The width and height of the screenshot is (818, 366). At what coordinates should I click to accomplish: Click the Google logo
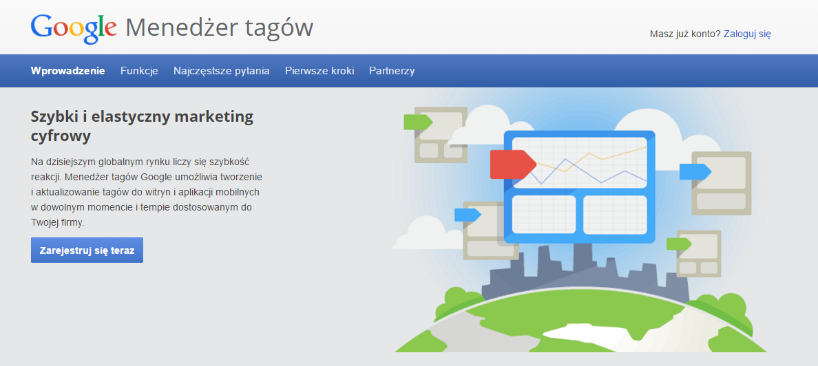click(74, 29)
